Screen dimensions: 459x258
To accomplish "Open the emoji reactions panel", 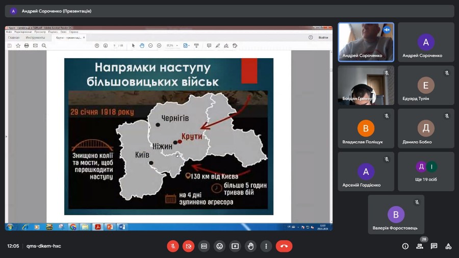I will [x=219, y=246].
